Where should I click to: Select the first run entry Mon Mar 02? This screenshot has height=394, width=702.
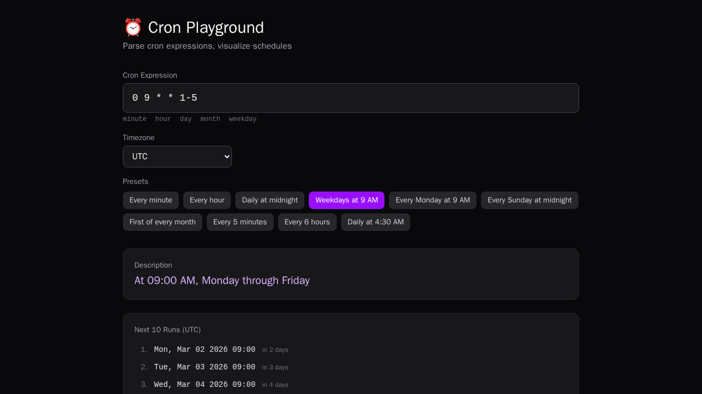(x=205, y=349)
